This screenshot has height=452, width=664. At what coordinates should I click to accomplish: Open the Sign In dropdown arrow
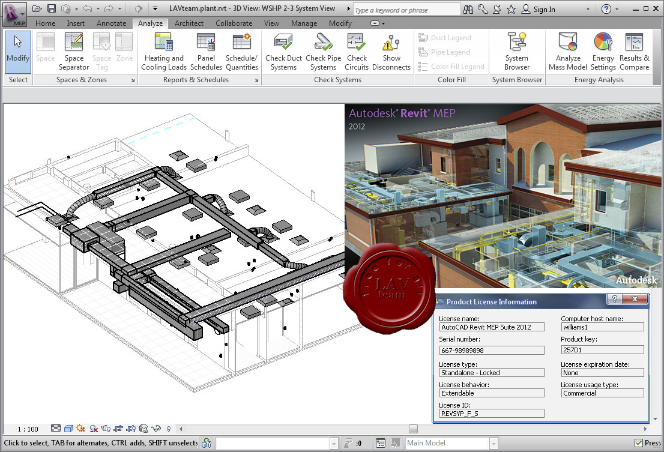[x=588, y=10]
